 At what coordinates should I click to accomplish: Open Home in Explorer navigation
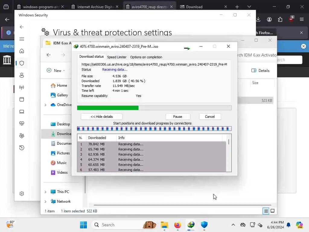pos(59,85)
